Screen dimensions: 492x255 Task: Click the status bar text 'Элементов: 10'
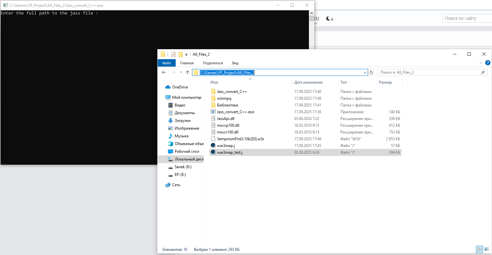(x=175, y=250)
